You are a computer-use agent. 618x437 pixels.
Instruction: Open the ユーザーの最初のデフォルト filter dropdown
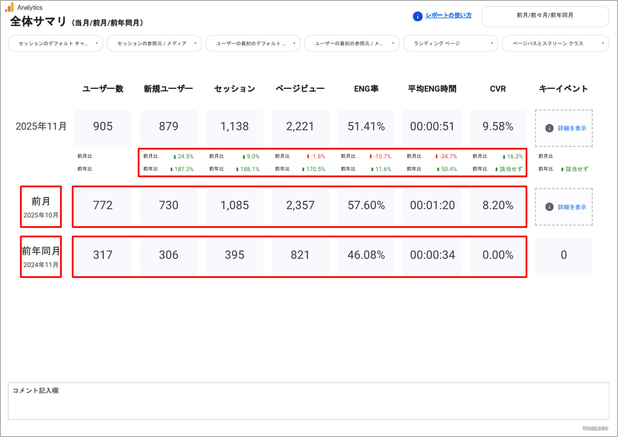tap(253, 43)
